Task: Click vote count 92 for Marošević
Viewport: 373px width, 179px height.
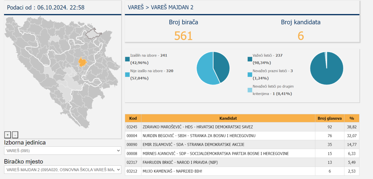Action: coord(330,127)
